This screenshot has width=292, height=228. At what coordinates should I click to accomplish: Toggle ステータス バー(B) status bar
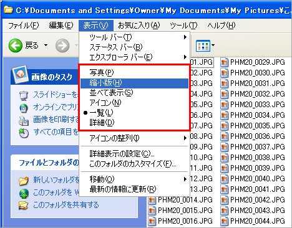click(134, 47)
